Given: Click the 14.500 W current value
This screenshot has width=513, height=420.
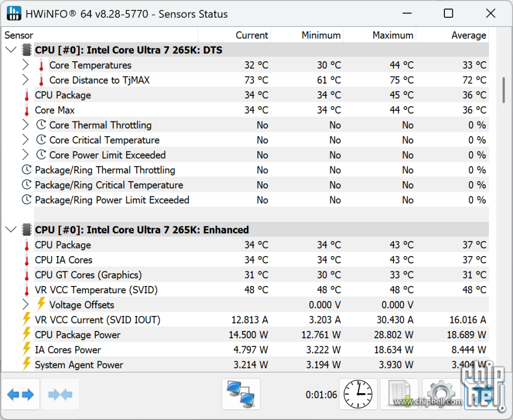Looking at the screenshot, I should click(x=248, y=335).
